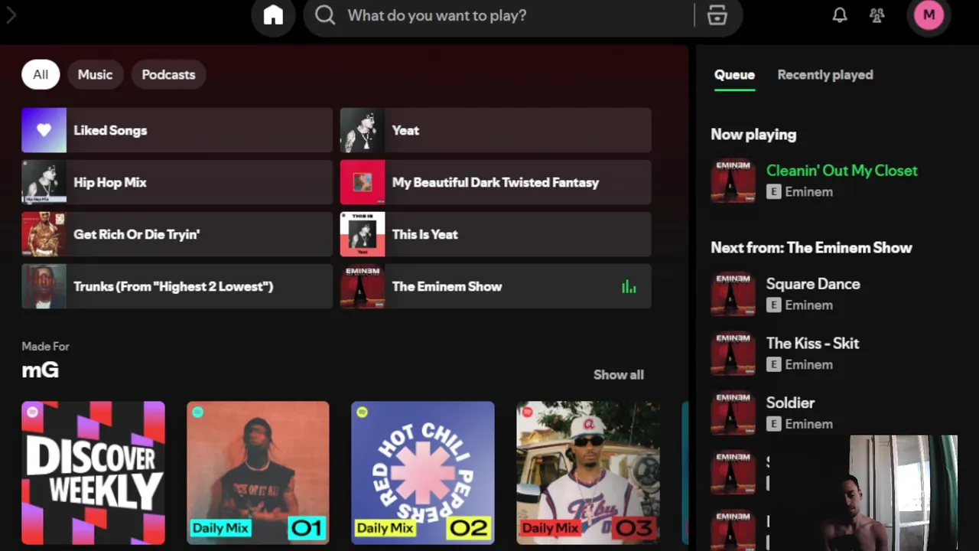
Task: Open the profile avatar M
Action: (929, 15)
